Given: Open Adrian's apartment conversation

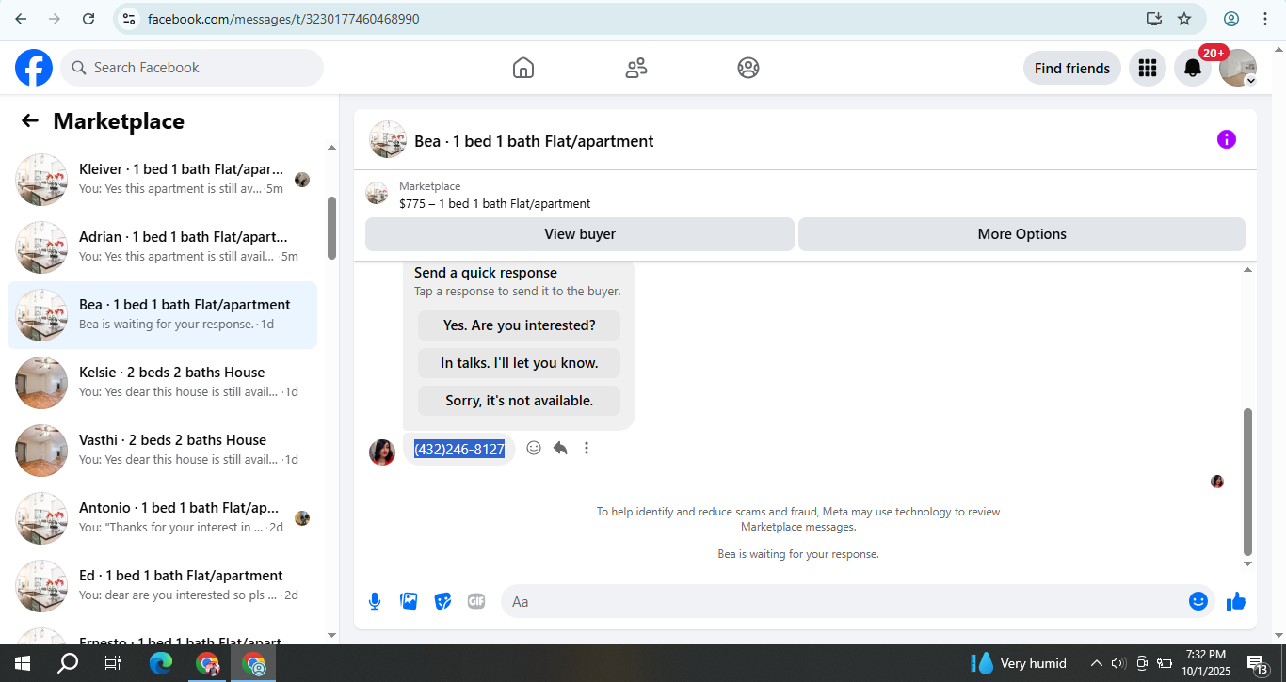Looking at the screenshot, I should click(162, 246).
